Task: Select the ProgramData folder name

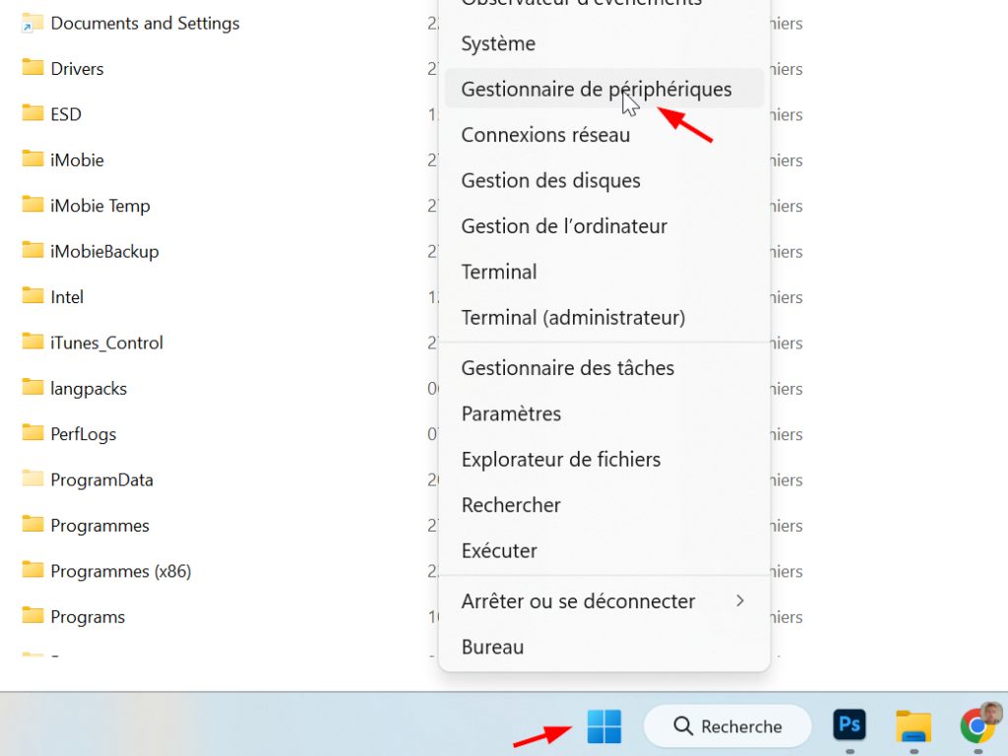Action: tap(101, 480)
